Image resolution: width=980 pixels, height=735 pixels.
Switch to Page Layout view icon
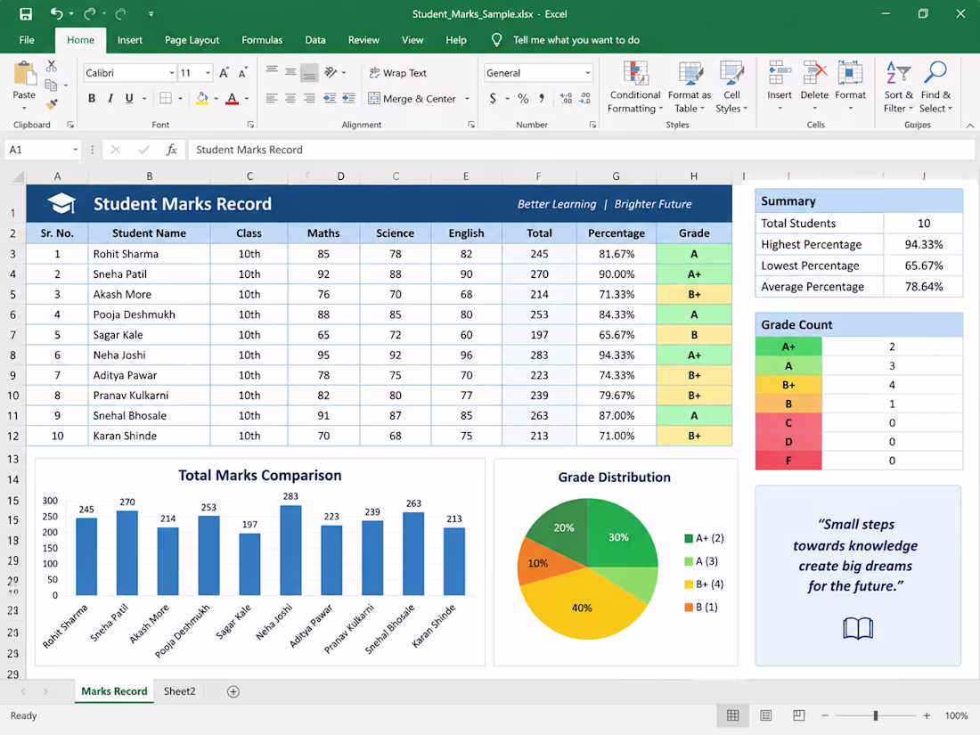click(x=765, y=715)
